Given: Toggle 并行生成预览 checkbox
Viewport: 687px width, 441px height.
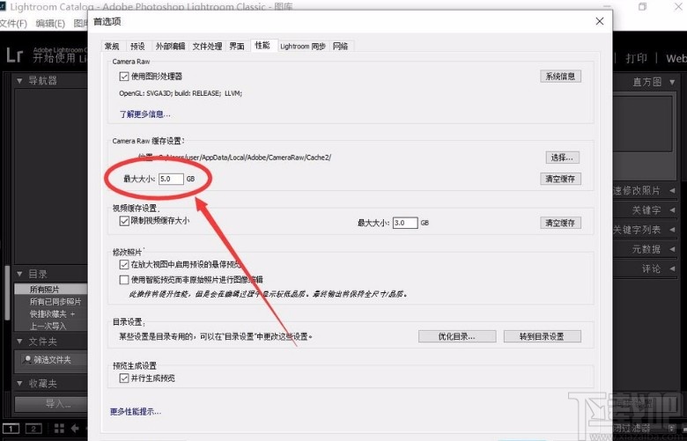Looking at the screenshot, I should pos(124,379).
